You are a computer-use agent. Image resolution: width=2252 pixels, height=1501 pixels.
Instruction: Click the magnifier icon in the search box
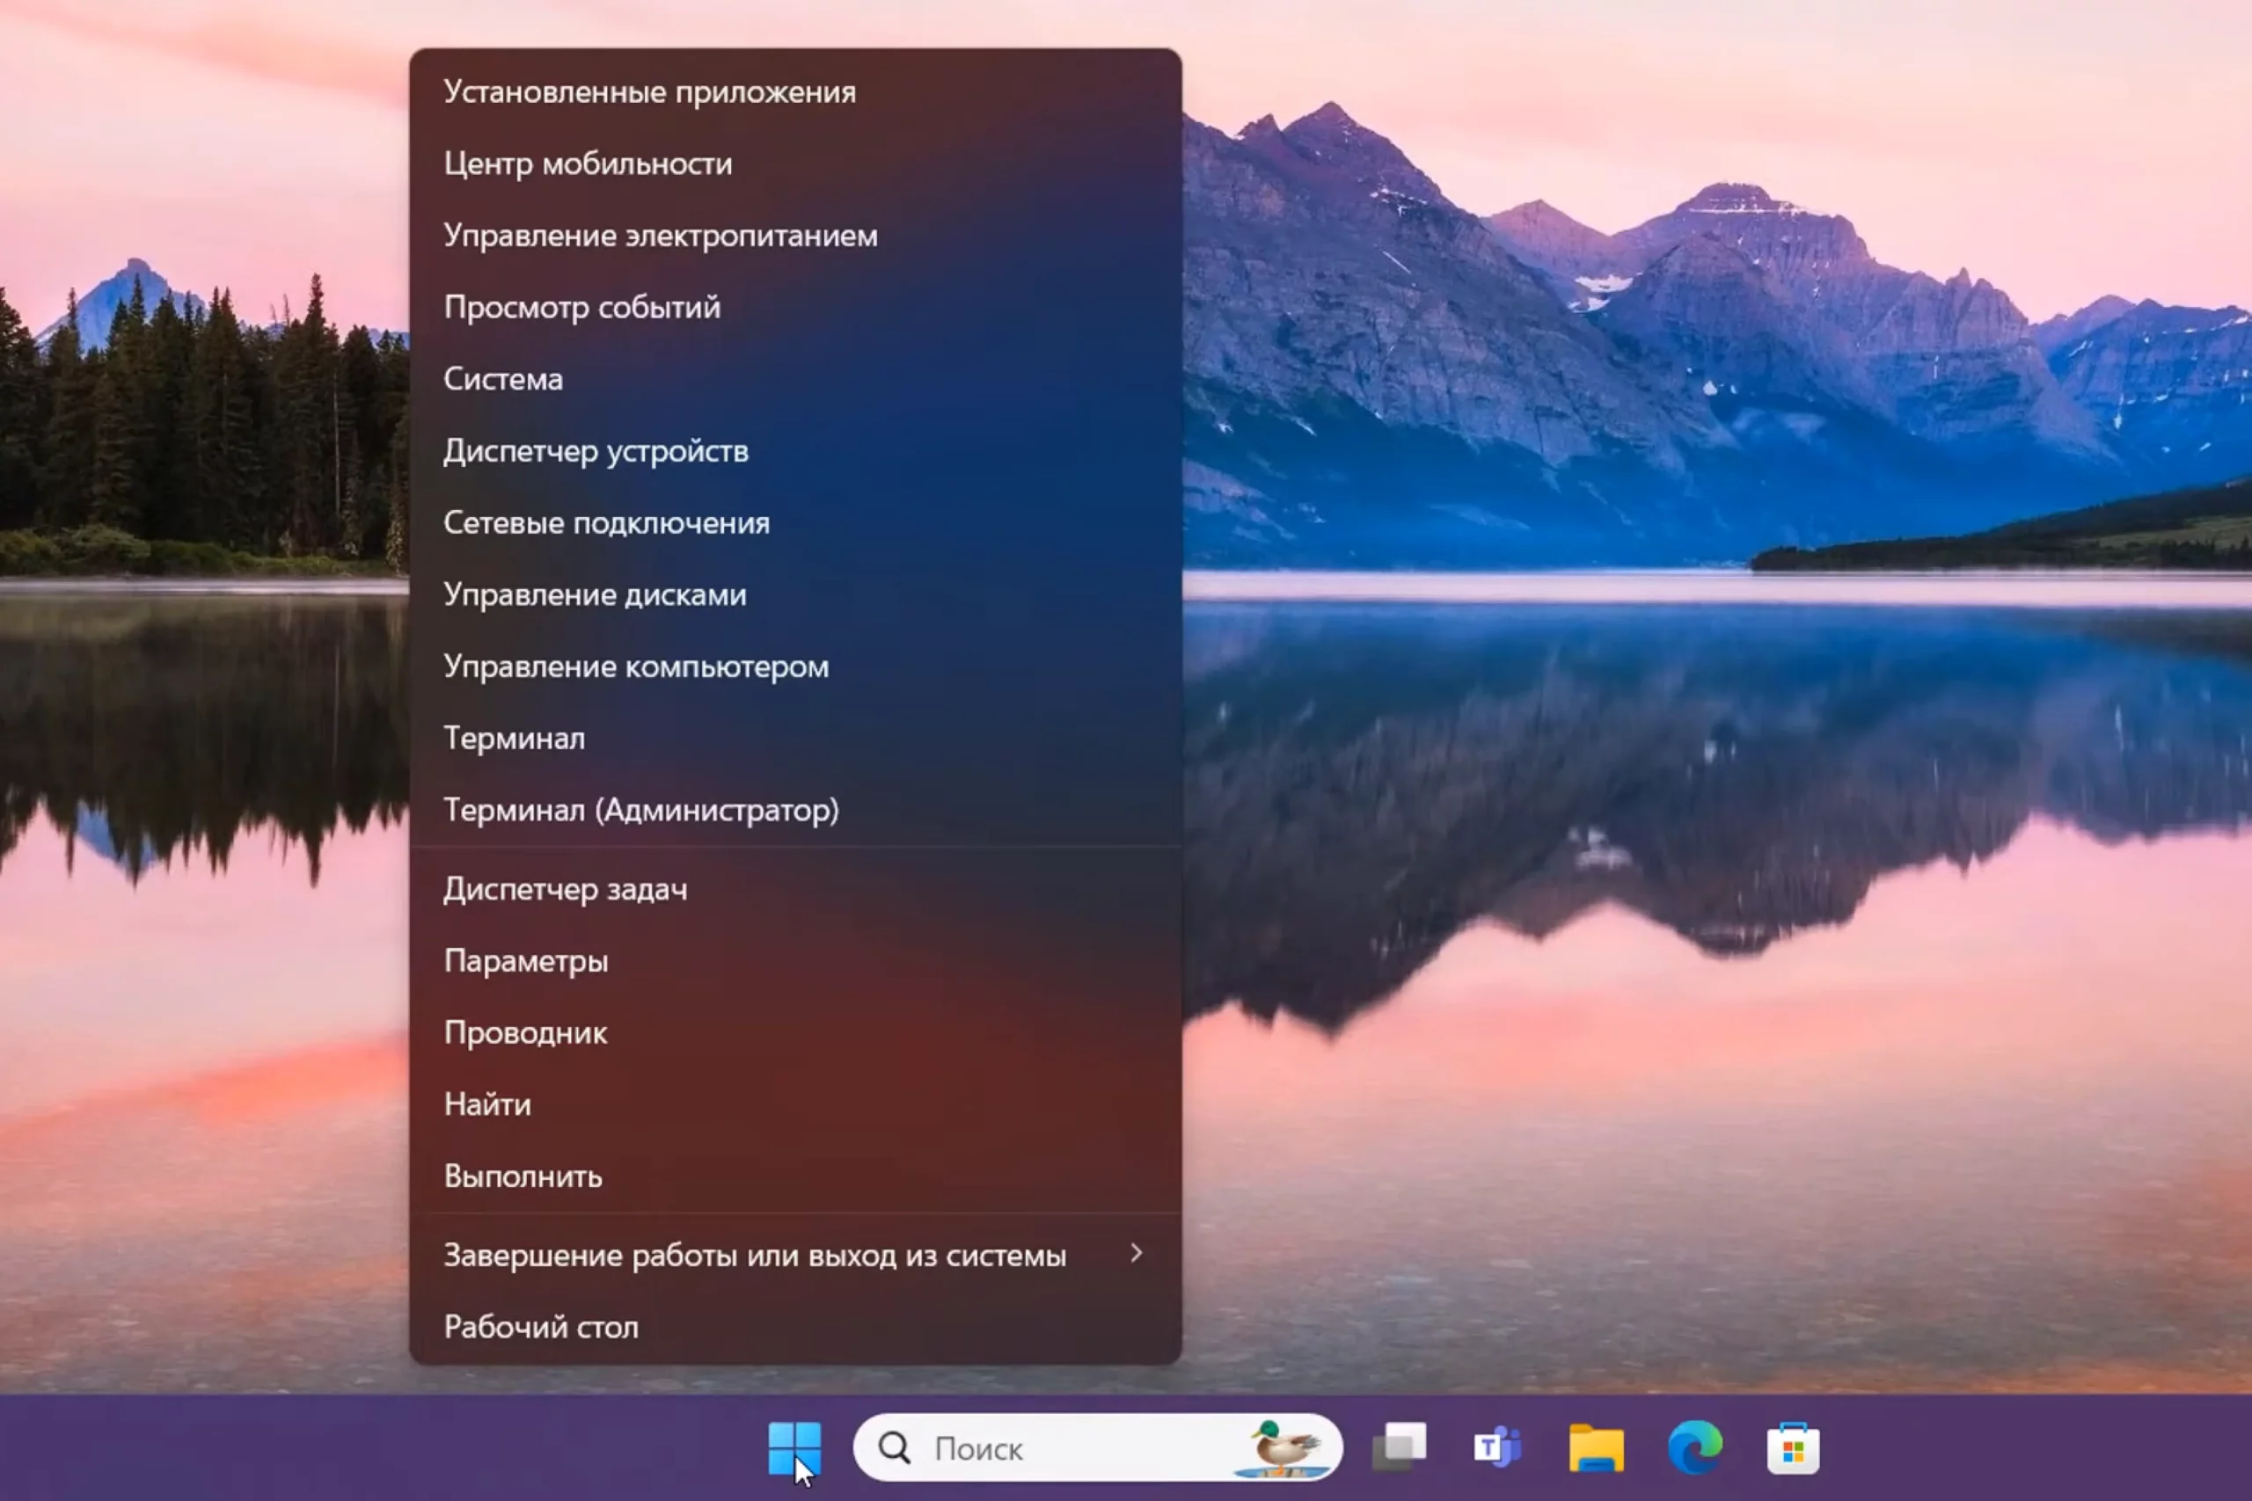(895, 1447)
